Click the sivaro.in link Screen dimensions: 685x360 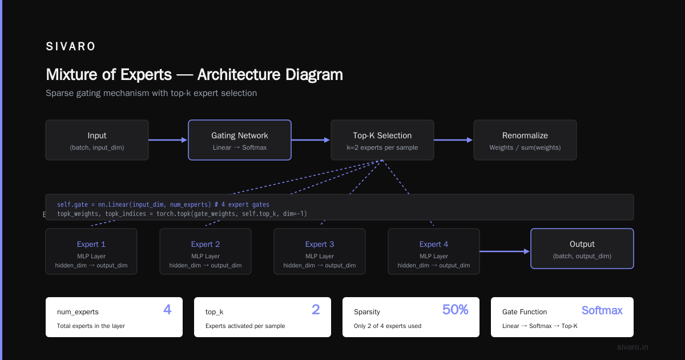[x=632, y=347]
